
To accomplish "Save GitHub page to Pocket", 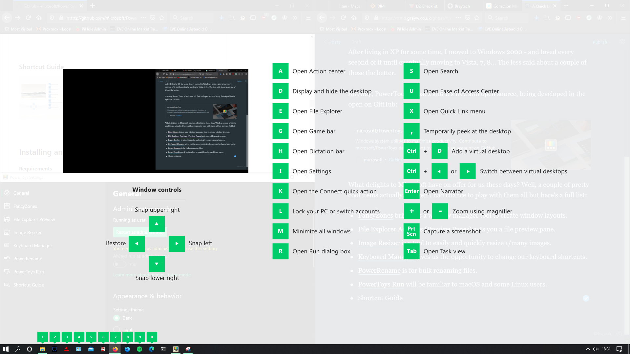I will 153,18.
